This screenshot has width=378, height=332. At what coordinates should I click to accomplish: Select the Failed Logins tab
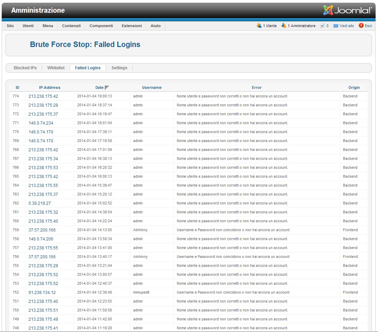point(88,68)
